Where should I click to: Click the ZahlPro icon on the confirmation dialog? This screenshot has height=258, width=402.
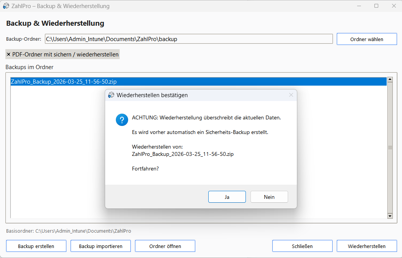(x=111, y=95)
